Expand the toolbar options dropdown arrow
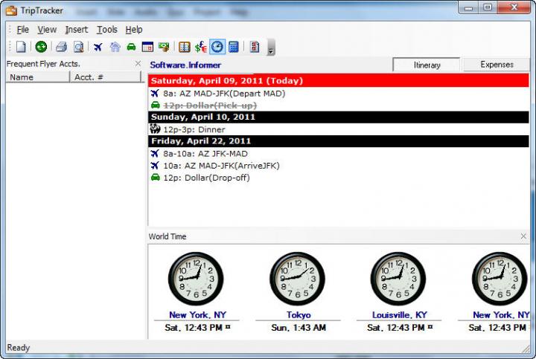 coord(270,49)
